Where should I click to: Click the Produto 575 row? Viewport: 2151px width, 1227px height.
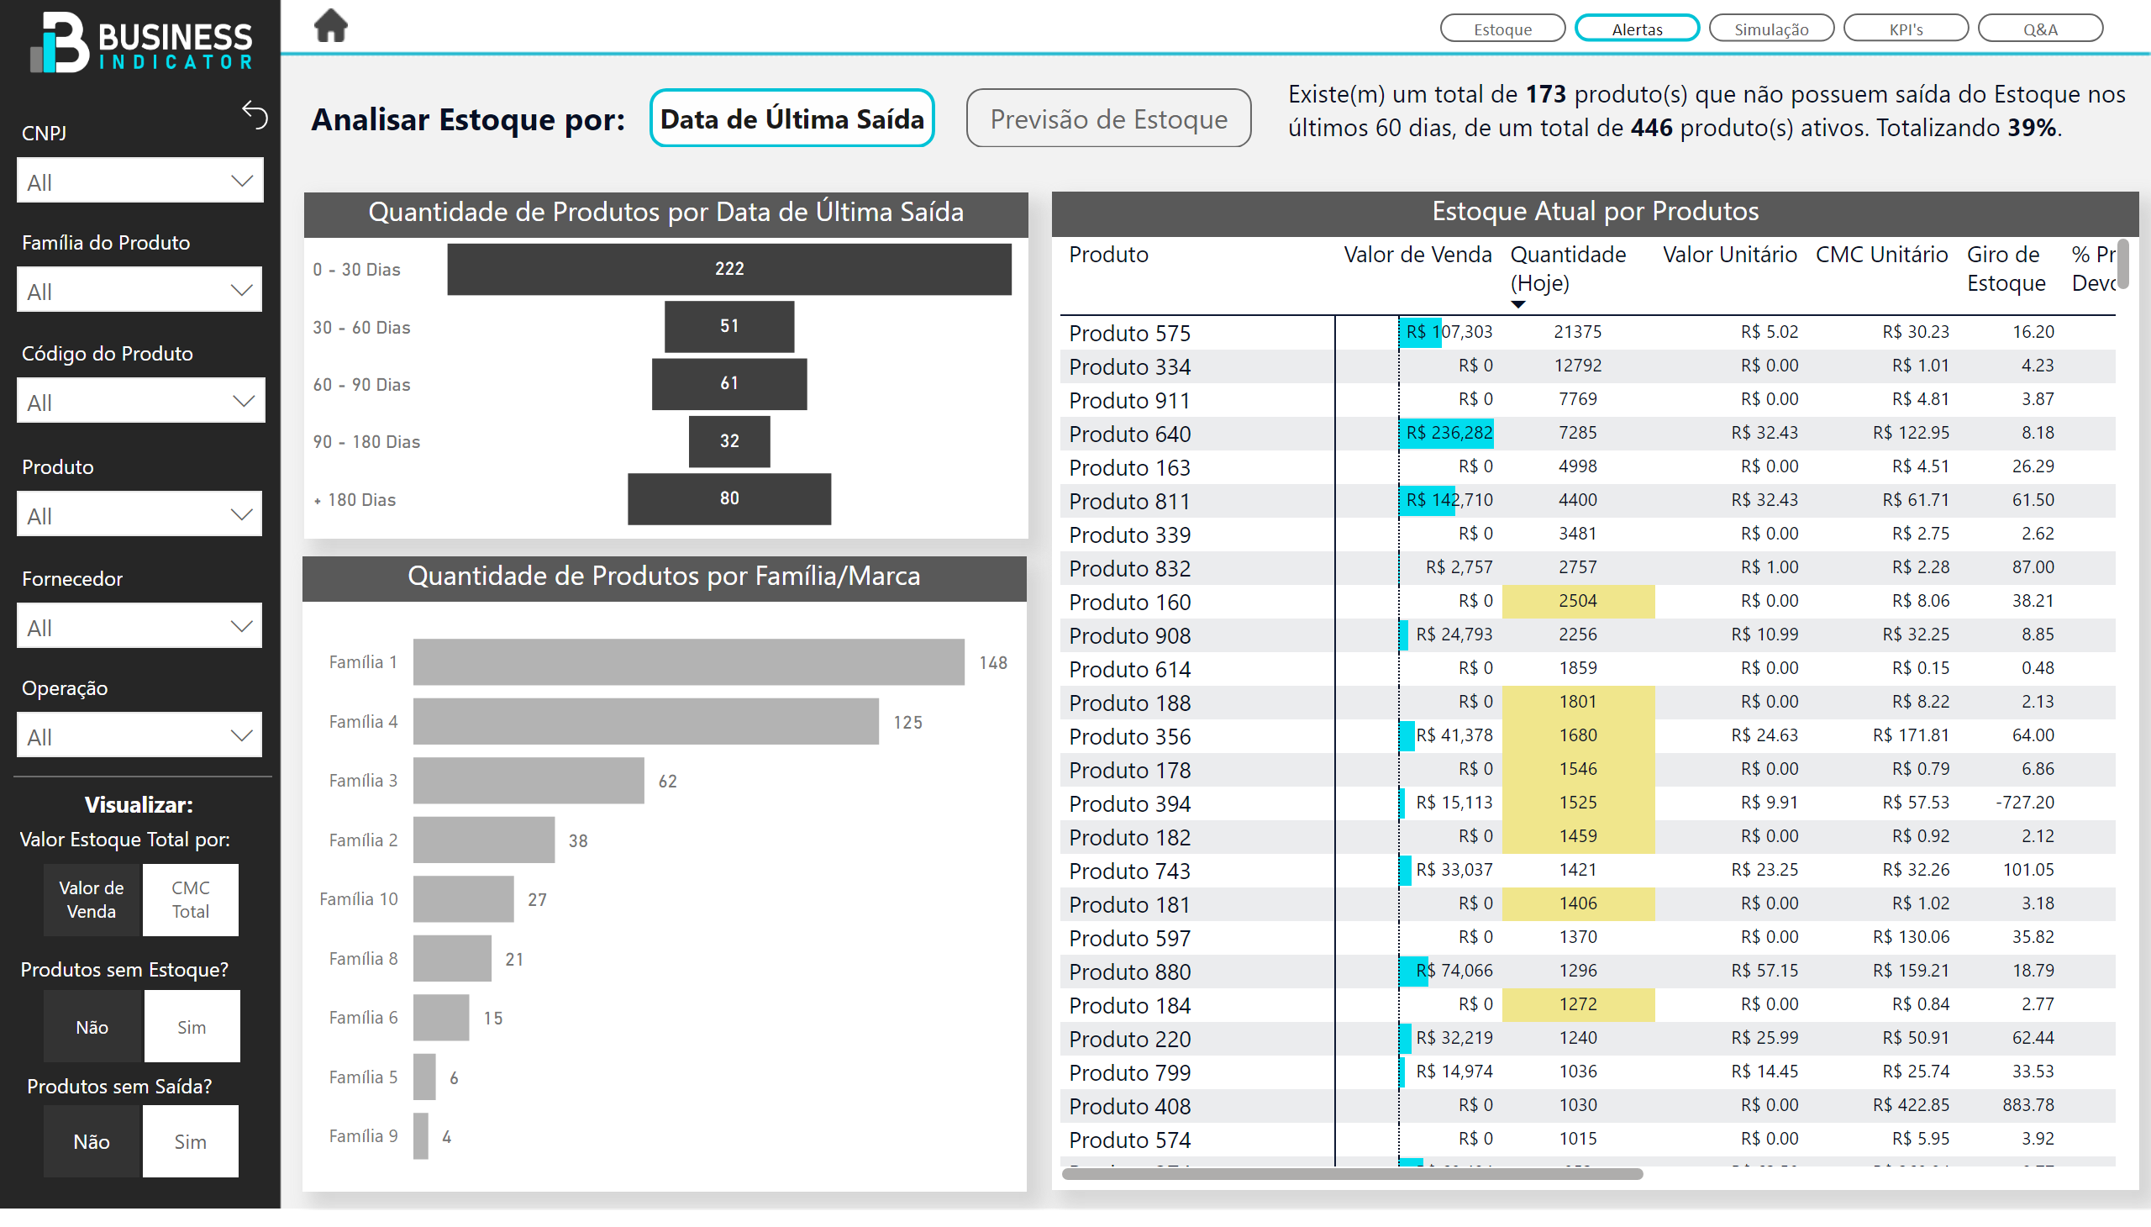[x=1129, y=333]
